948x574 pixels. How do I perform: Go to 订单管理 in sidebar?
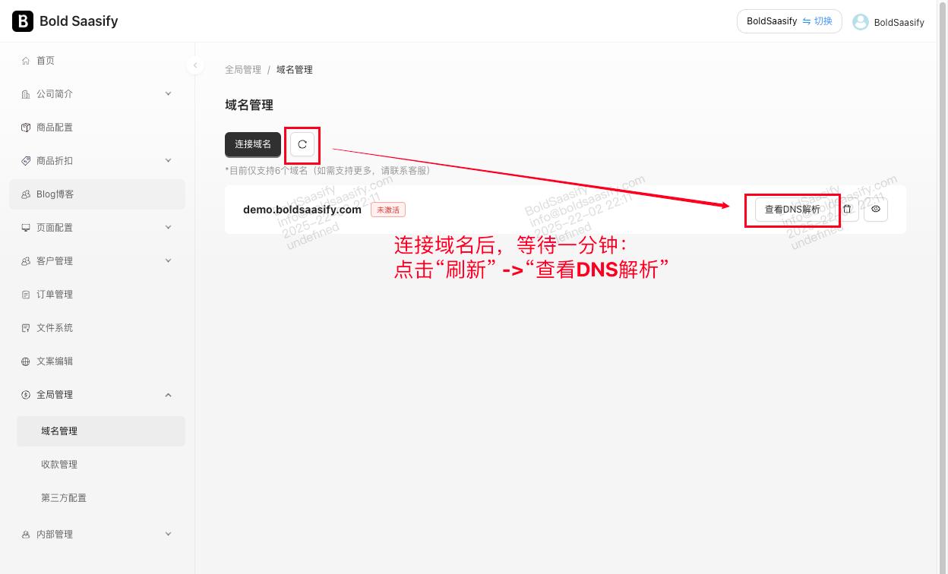tap(97, 295)
